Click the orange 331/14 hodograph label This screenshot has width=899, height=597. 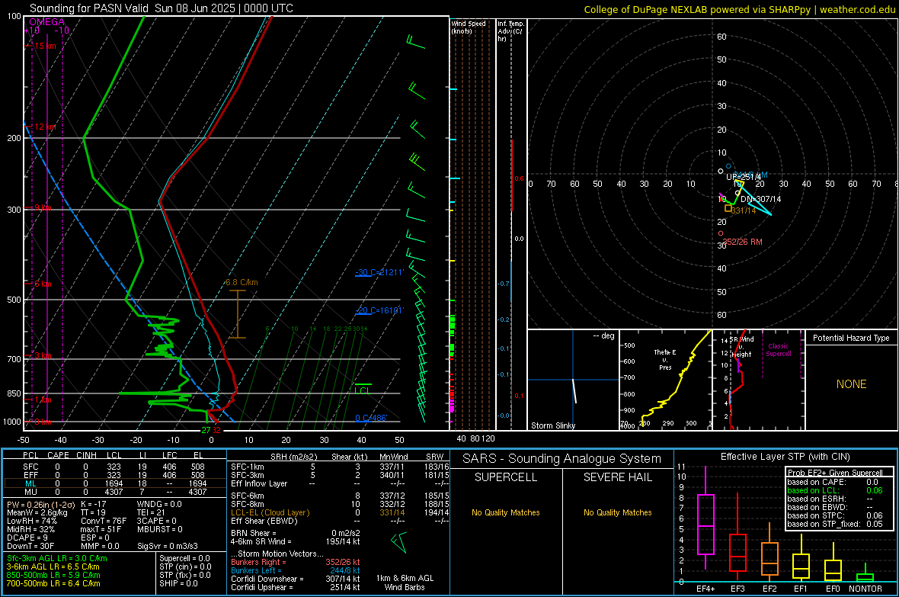[744, 210]
